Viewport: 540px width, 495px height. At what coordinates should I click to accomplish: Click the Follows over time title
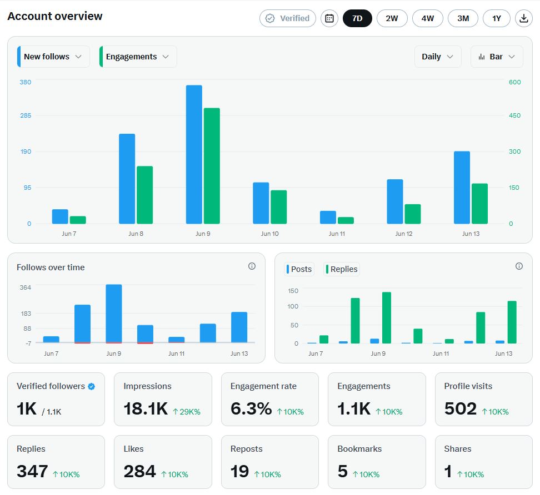point(51,267)
